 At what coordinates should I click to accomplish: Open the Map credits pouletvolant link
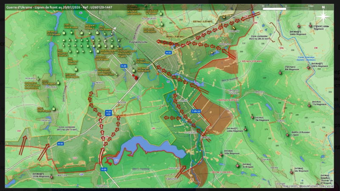click(308, 186)
